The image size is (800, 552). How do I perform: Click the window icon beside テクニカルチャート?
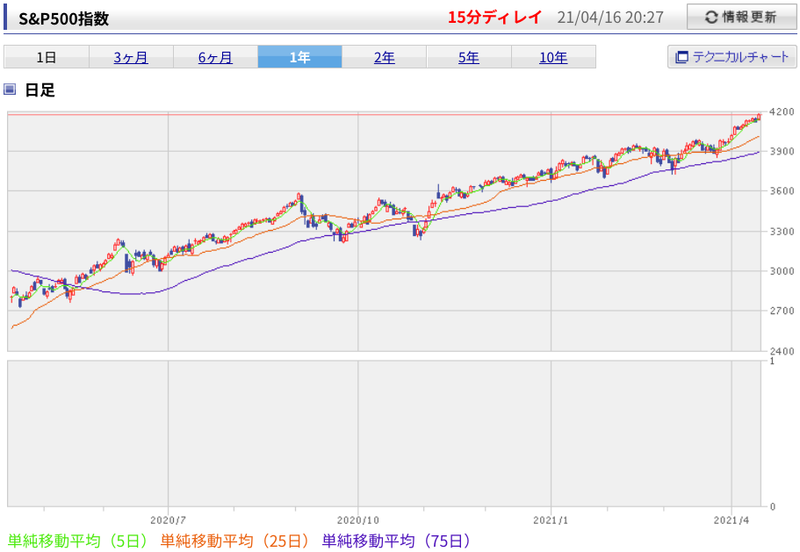[681, 57]
